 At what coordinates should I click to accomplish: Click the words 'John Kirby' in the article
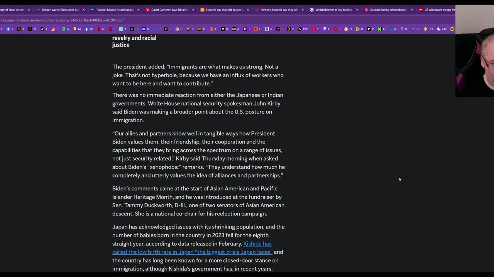pos(267,103)
